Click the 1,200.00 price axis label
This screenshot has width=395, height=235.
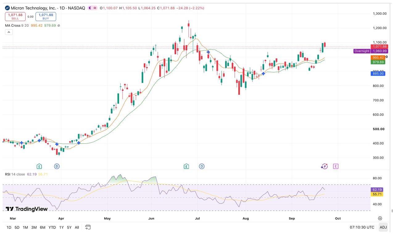pos(380,28)
